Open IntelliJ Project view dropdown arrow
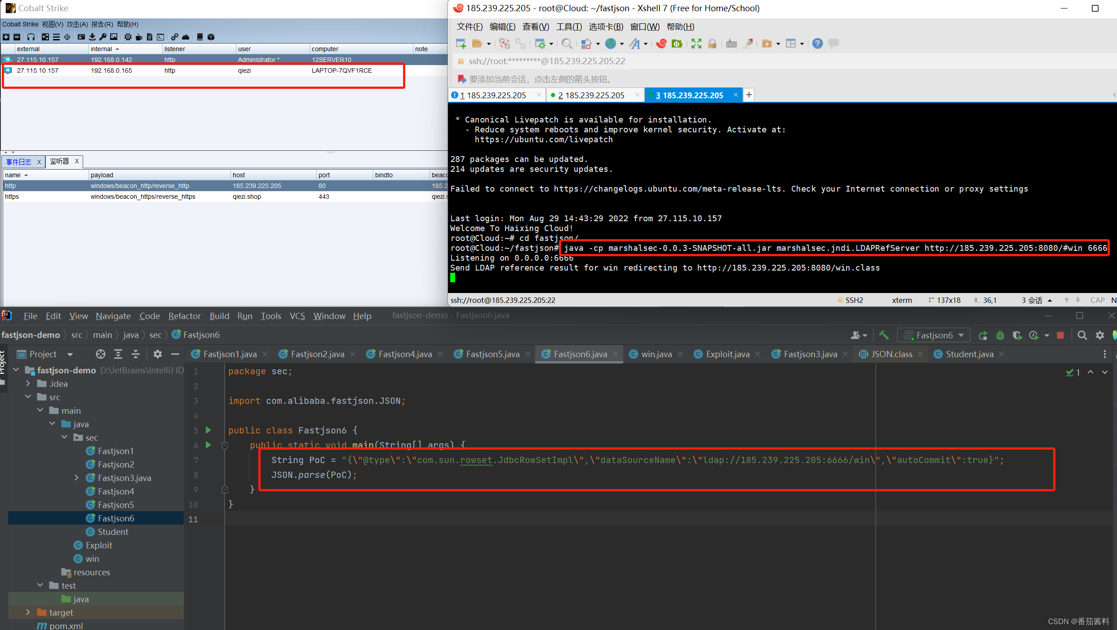1117x630 pixels. 70,354
